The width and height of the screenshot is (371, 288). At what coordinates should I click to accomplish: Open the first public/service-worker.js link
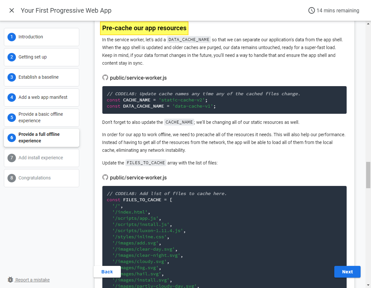(x=138, y=78)
